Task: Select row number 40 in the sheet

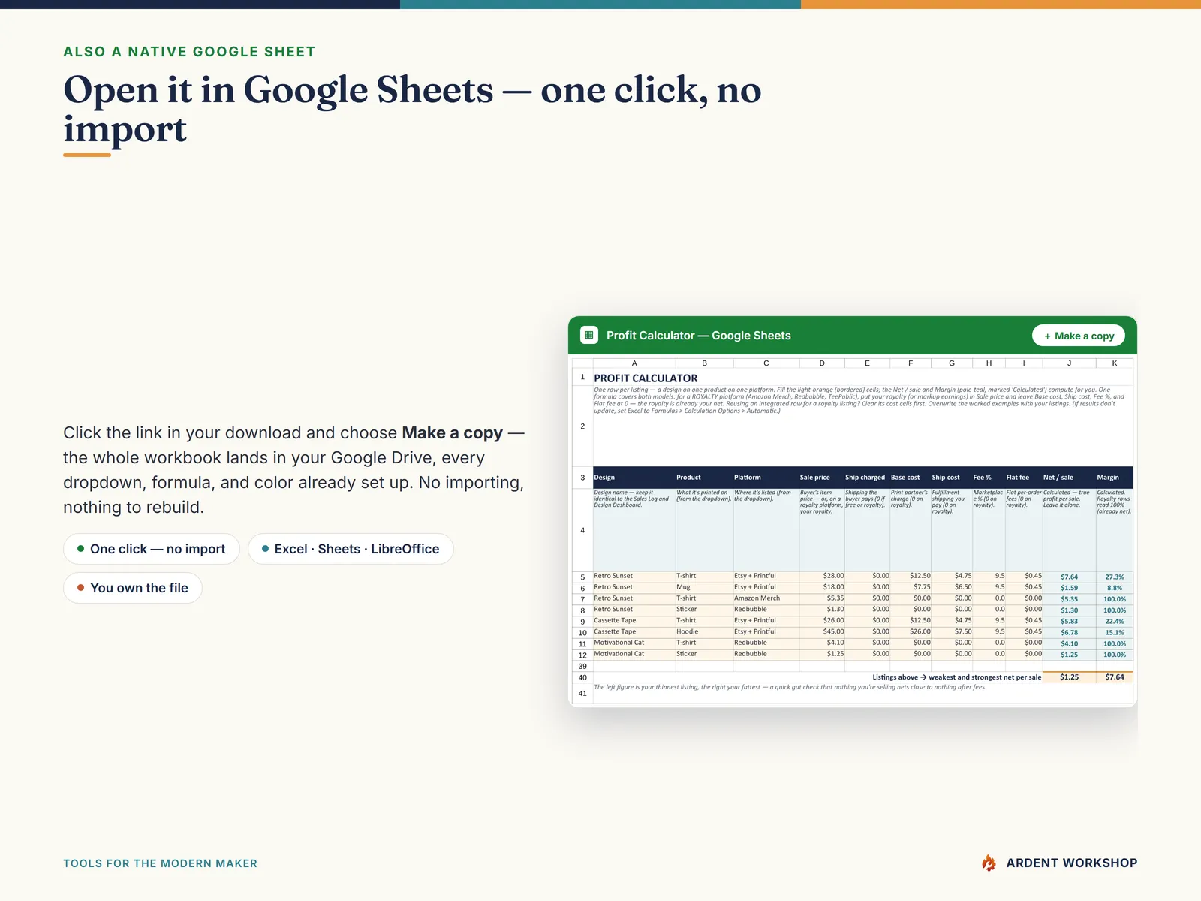Action: (x=582, y=678)
